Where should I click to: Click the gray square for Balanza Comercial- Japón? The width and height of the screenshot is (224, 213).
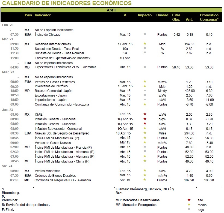pos(145,91)
